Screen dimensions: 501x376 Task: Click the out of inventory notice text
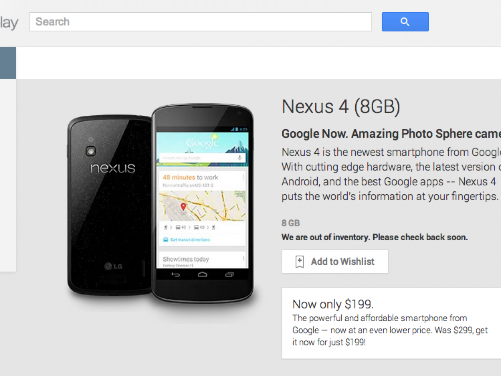point(374,237)
